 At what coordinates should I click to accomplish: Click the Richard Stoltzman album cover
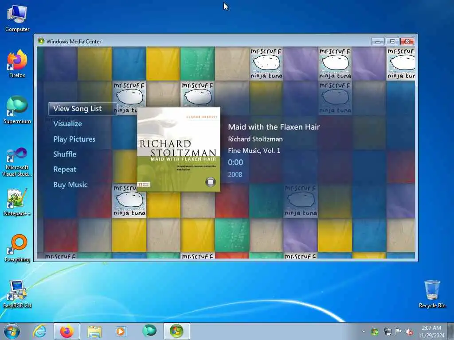pos(179,149)
